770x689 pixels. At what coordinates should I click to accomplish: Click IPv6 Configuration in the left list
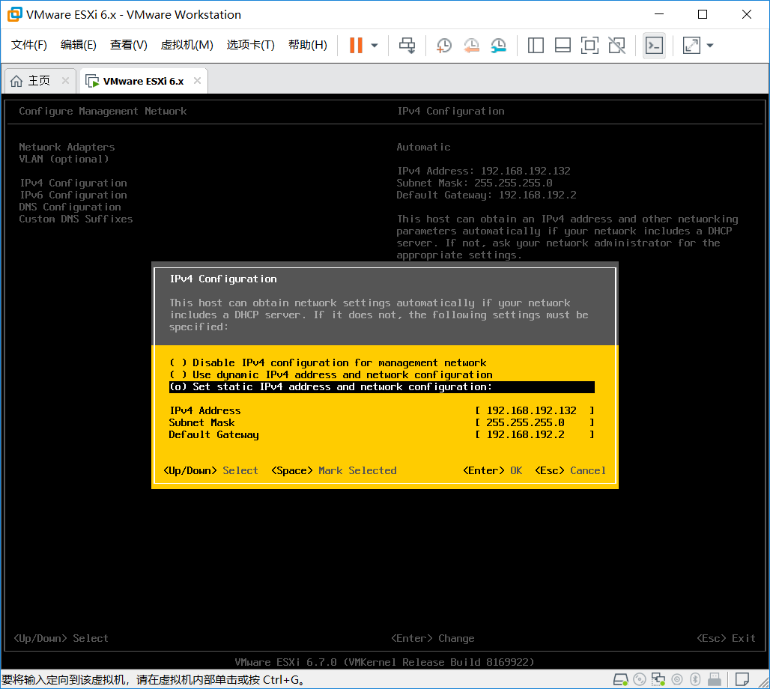(73, 195)
